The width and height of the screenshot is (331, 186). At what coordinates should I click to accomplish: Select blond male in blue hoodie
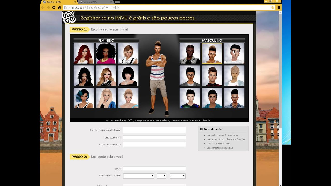pos(234,76)
